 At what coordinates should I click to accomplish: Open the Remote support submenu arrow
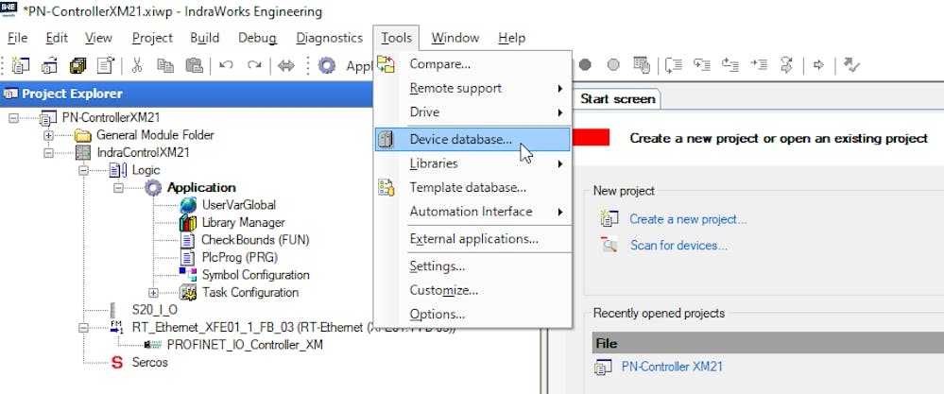pos(560,89)
